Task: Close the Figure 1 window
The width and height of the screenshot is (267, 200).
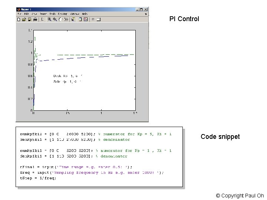Action: click(x=146, y=10)
